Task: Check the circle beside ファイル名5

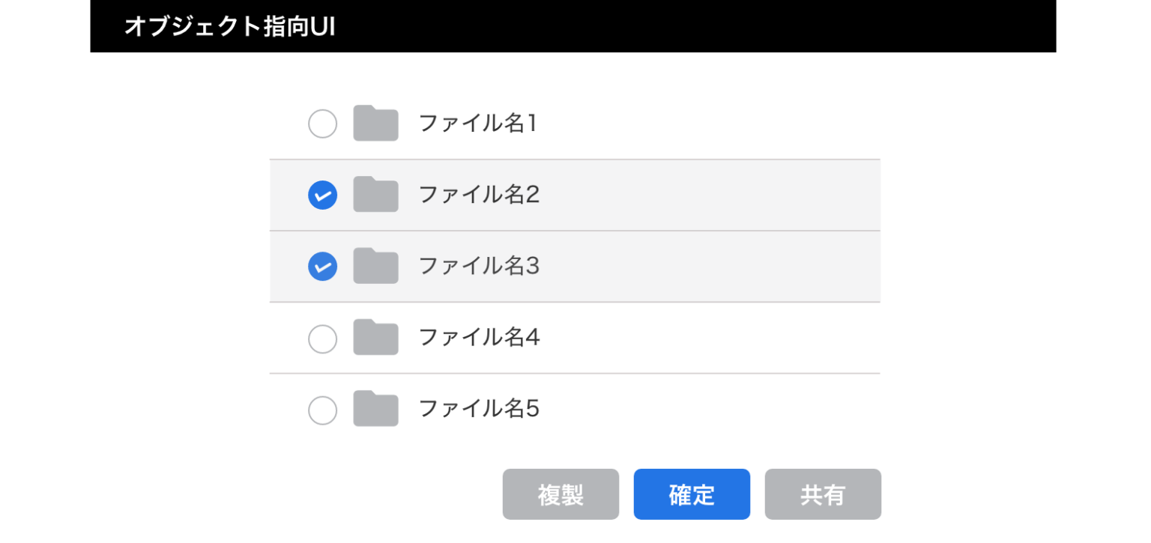Action: coord(322,408)
